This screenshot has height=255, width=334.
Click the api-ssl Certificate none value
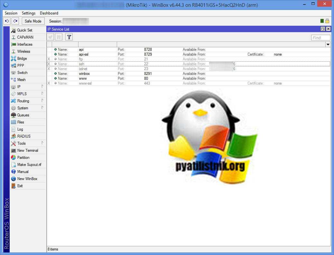(x=278, y=54)
